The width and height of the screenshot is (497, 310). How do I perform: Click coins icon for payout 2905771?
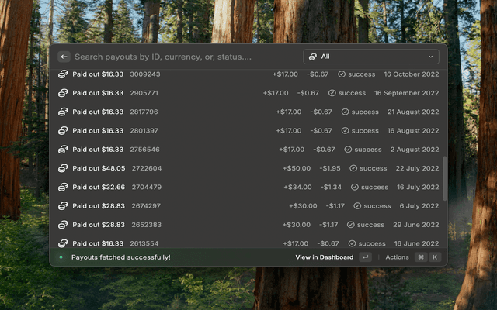64,93
